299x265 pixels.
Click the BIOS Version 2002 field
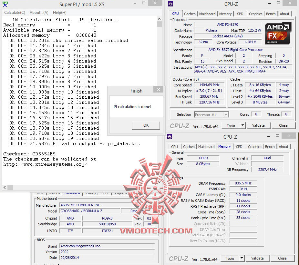point(107,252)
